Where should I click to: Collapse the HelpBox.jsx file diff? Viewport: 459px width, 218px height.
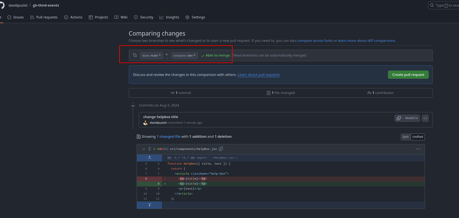[x=144, y=149]
